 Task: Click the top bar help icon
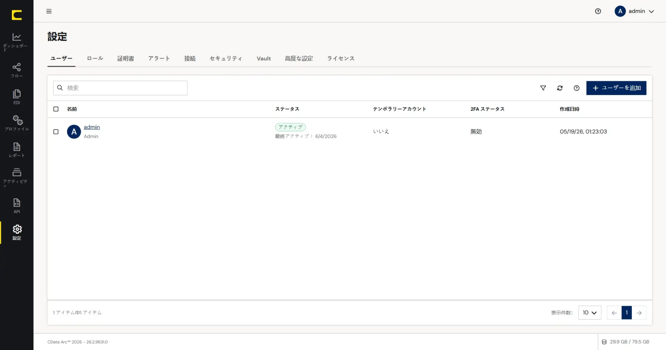pyautogui.click(x=598, y=11)
